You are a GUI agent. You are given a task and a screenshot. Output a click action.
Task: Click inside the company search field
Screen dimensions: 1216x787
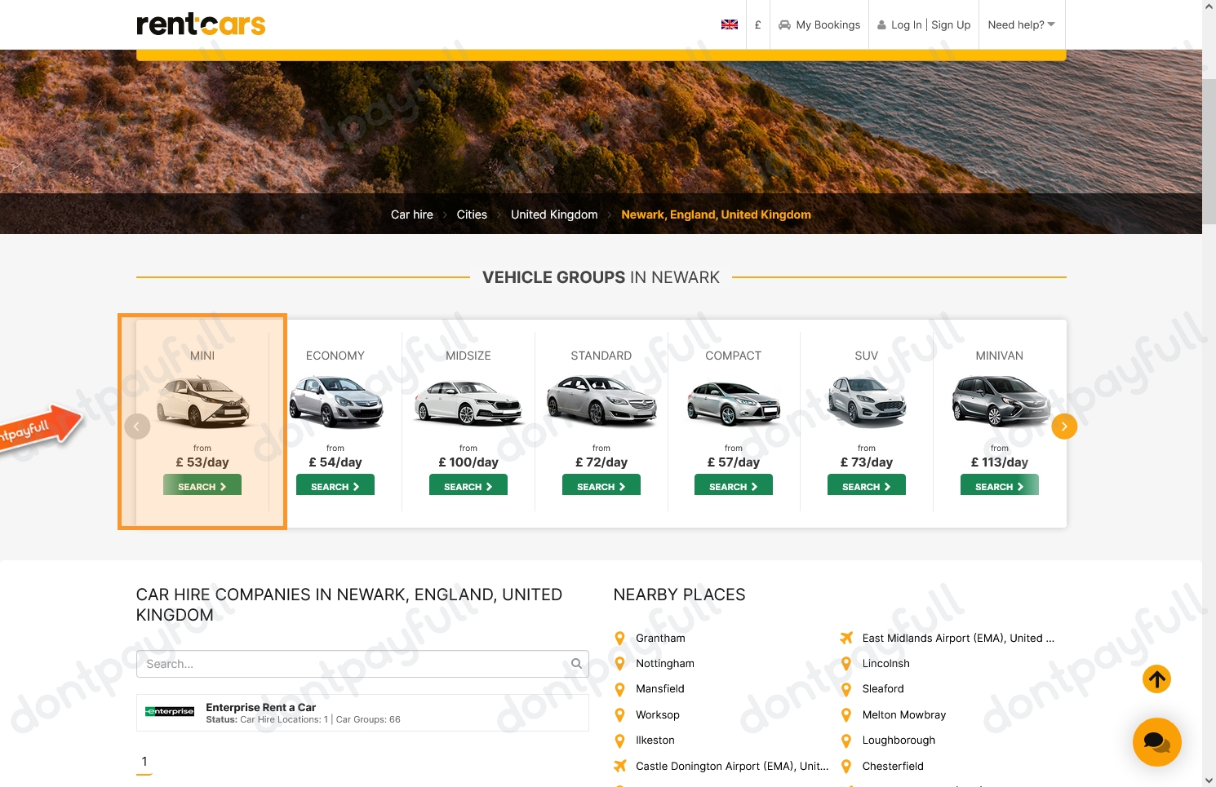click(x=351, y=663)
